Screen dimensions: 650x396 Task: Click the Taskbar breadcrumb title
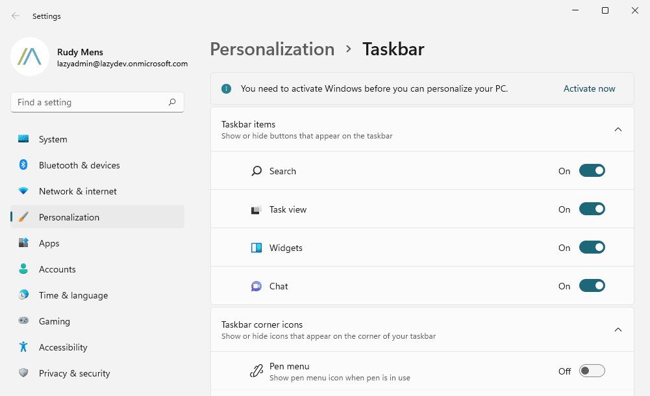point(394,49)
